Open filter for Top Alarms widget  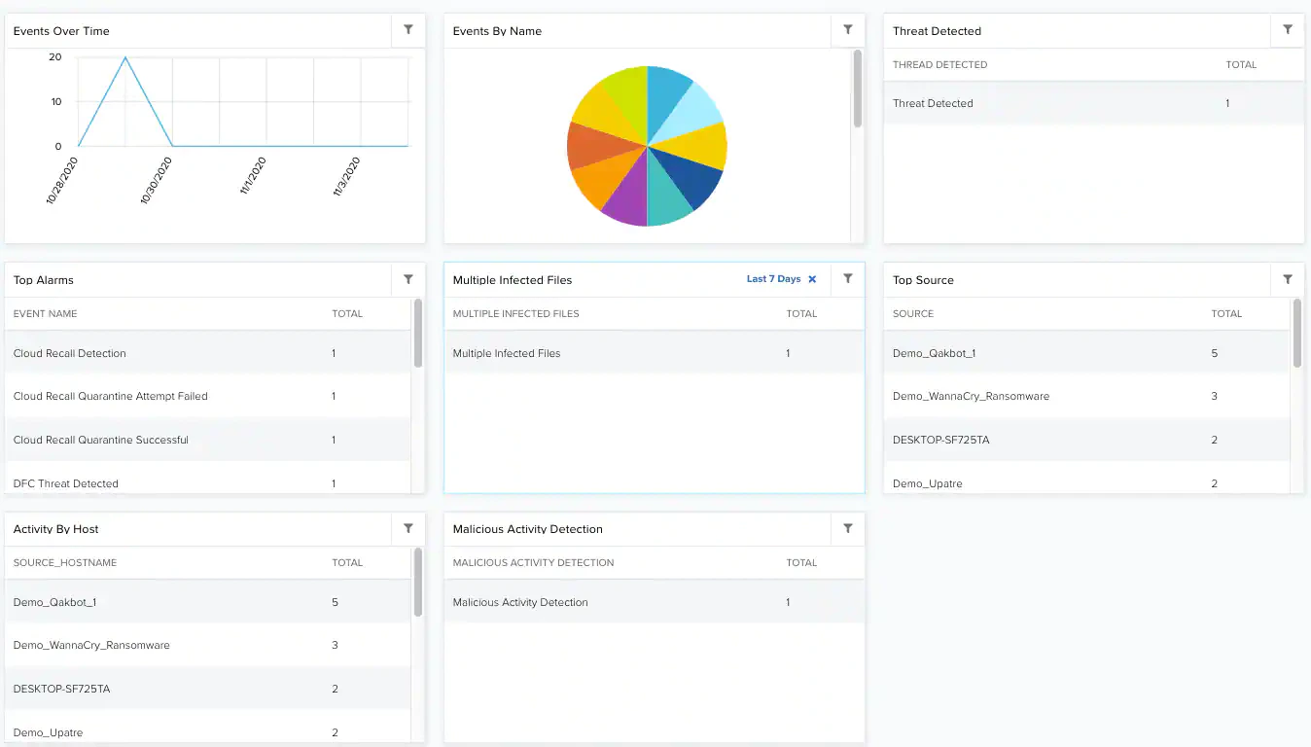[x=408, y=279]
